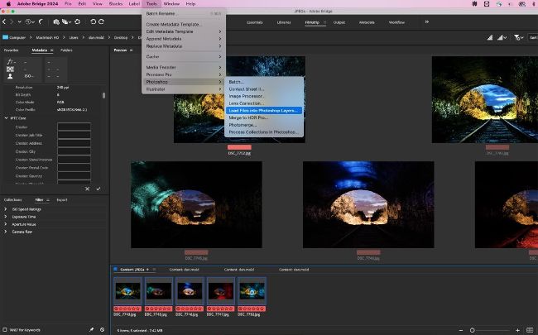
Task: Click the Creator input field
Action: (74, 126)
